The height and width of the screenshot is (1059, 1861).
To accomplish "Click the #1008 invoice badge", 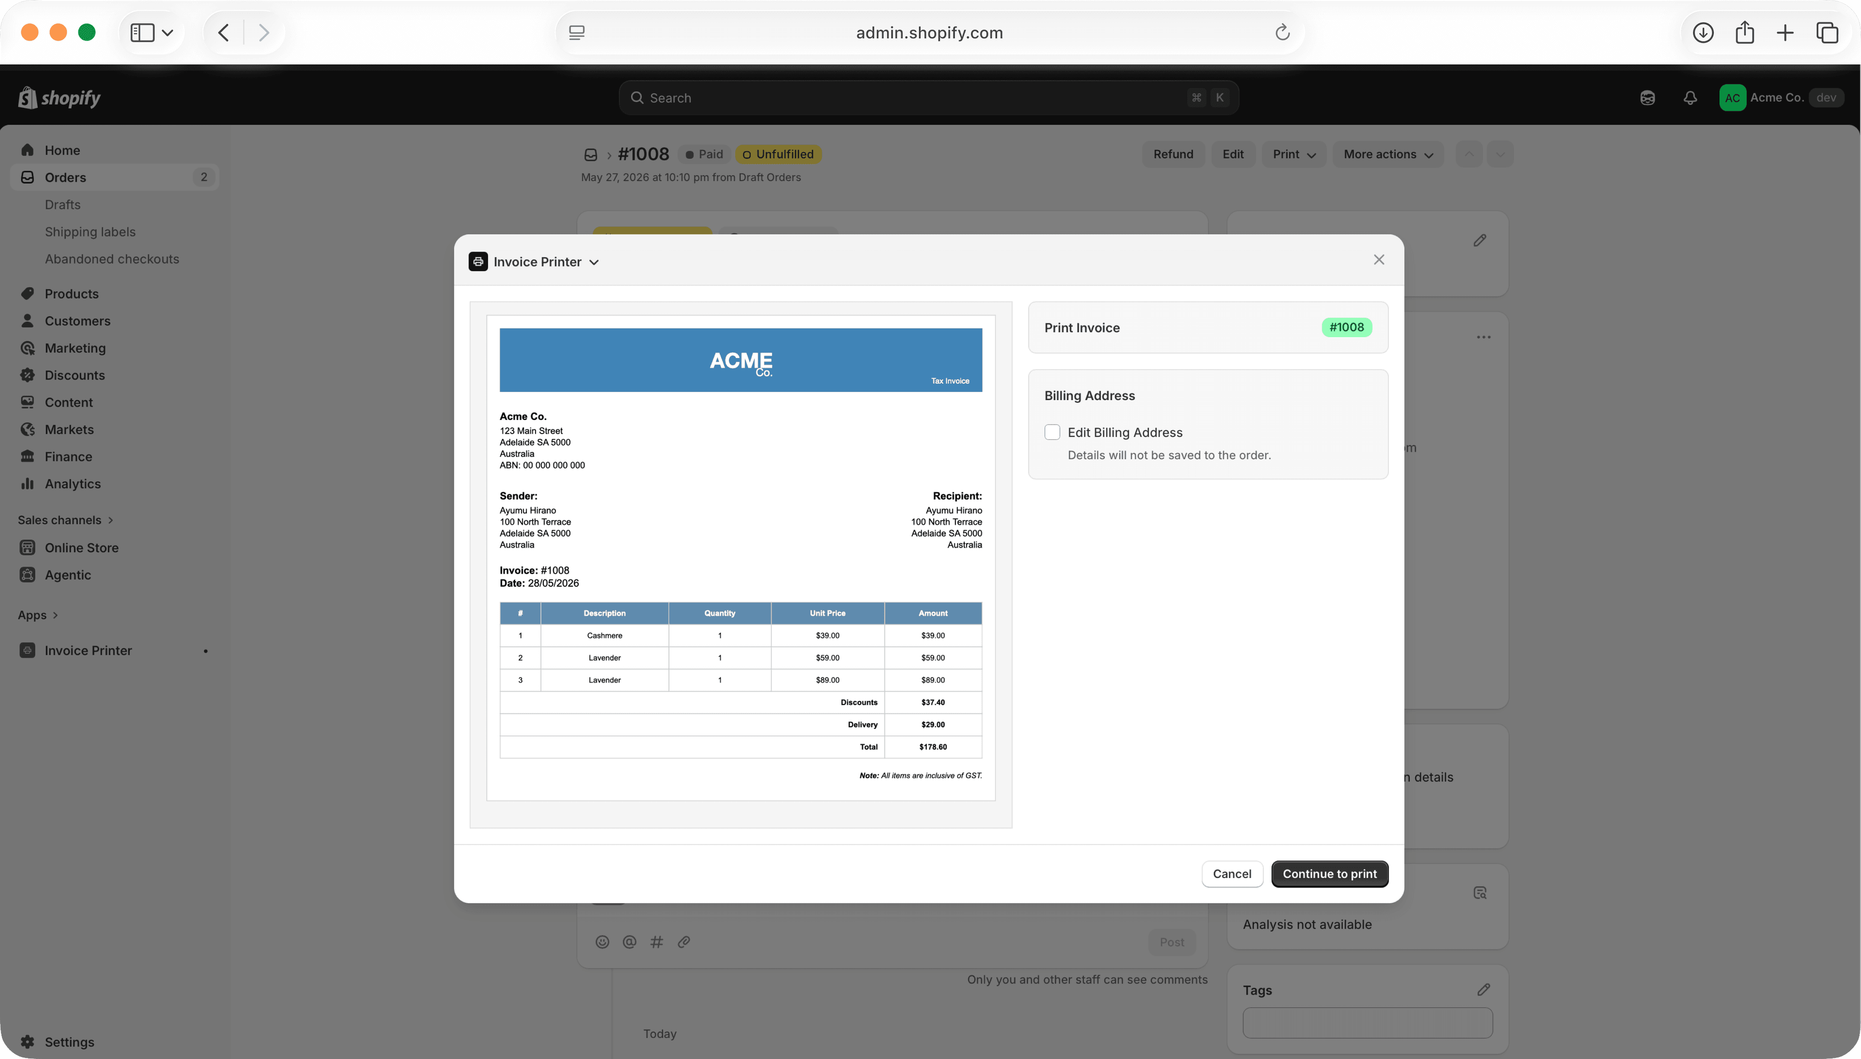I will coord(1347,327).
